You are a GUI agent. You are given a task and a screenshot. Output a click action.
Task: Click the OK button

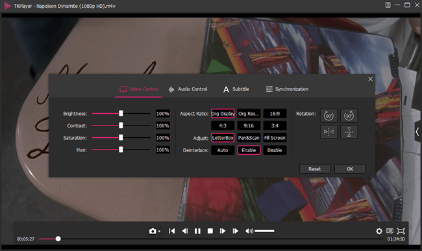(350, 169)
